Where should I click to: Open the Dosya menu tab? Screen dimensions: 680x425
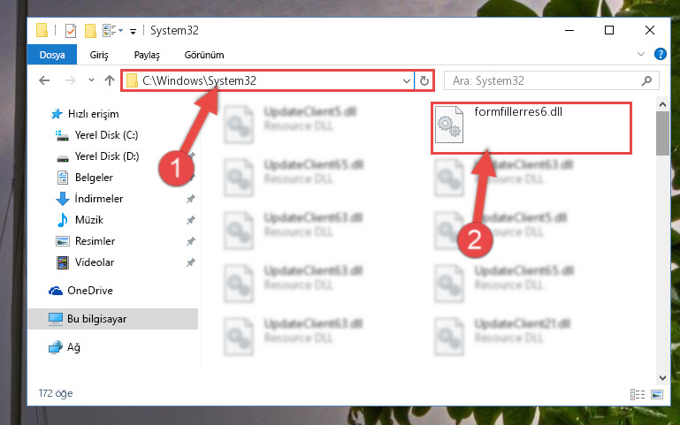click(52, 55)
